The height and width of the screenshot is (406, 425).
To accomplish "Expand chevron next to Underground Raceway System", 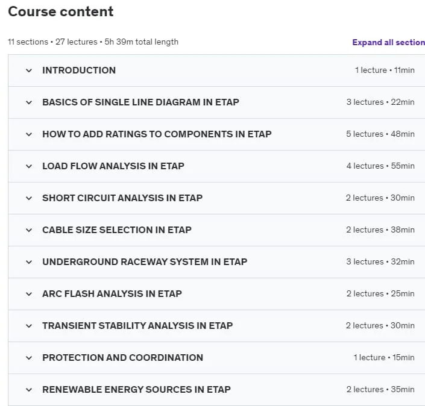I will [x=29, y=263].
